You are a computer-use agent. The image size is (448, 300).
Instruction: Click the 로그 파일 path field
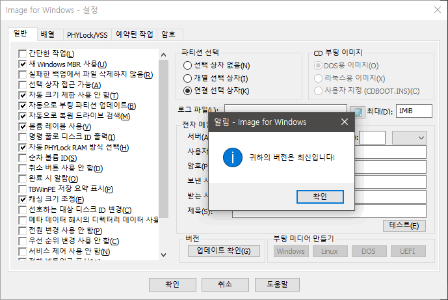[285, 109]
